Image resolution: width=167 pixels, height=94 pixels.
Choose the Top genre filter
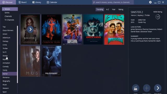tap(4, 27)
